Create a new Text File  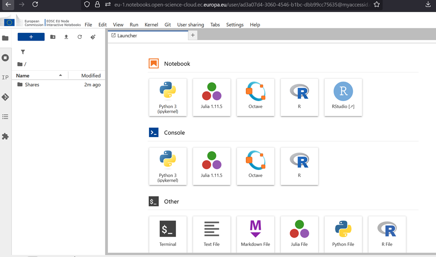click(x=212, y=234)
